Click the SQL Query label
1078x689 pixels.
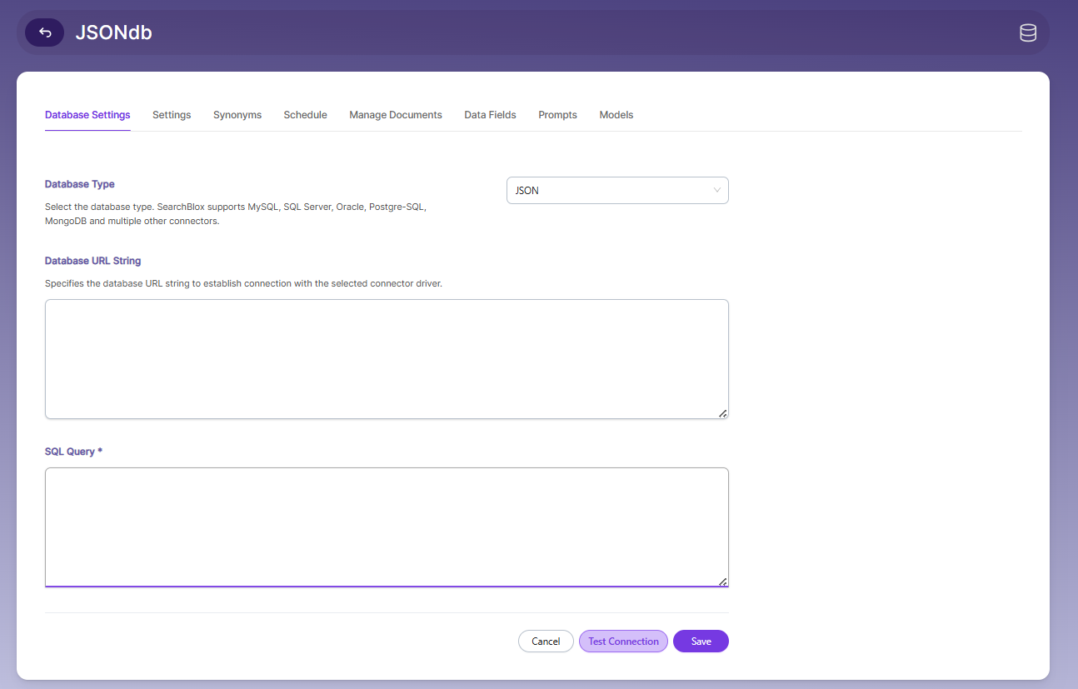click(73, 452)
